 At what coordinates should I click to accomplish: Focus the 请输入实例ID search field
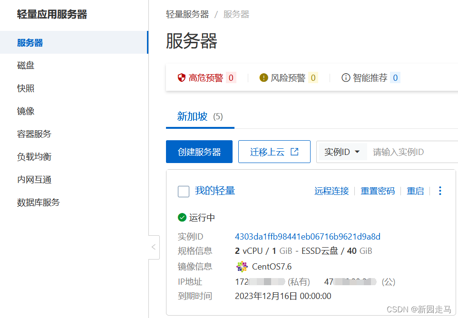(412, 152)
